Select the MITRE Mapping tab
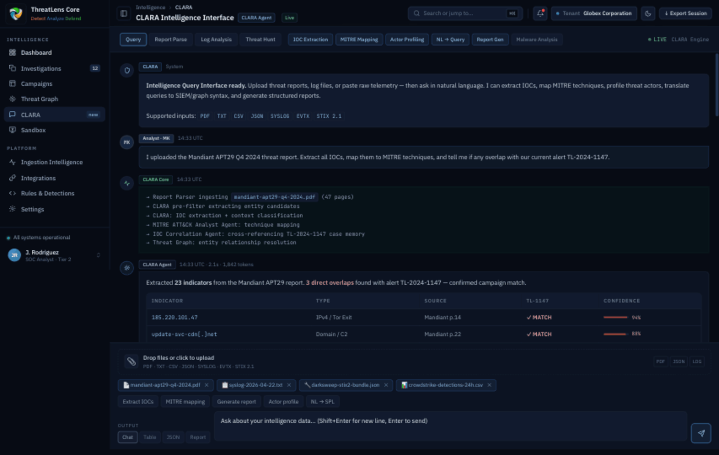 (359, 39)
